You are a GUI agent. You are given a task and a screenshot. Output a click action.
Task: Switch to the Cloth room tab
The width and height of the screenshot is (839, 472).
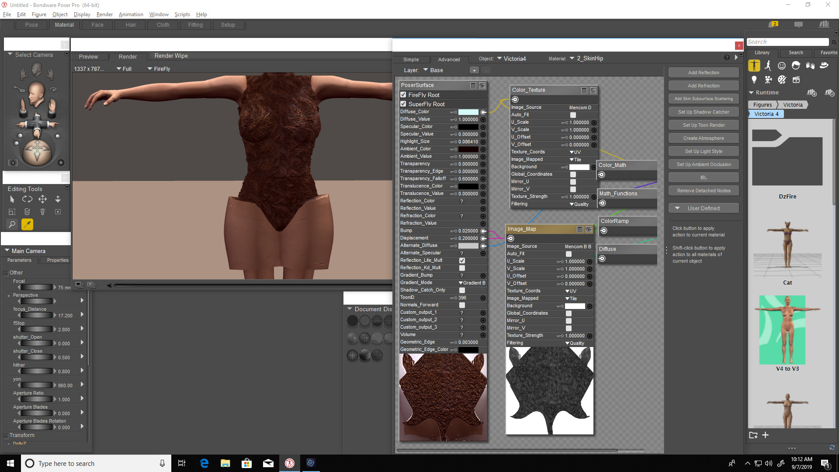point(163,25)
